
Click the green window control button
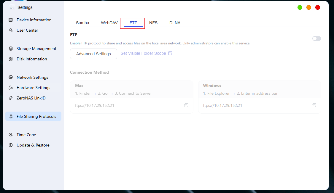coord(300,7)
